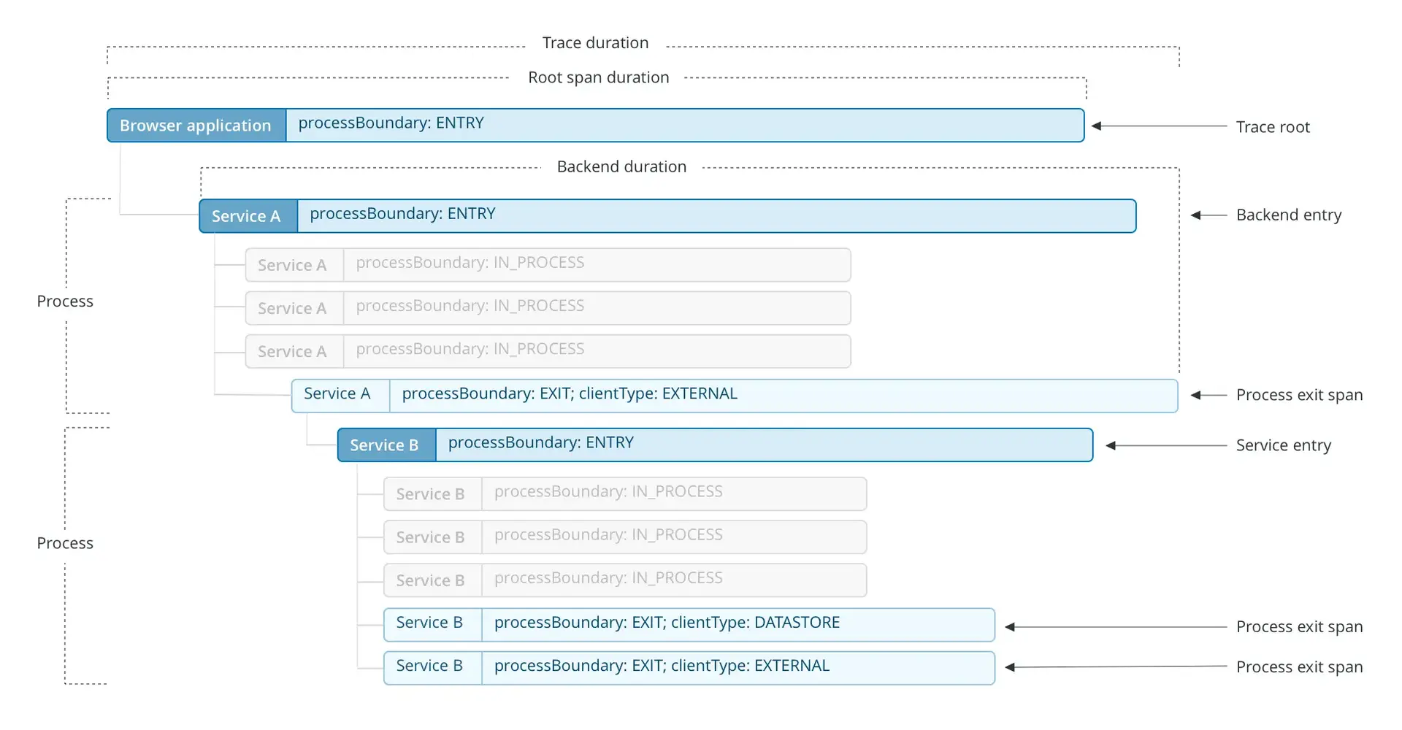Viewport: 1402px width, 730px height.
Task: Click the Service B ENTRY span header
Action: coord(386,445)
